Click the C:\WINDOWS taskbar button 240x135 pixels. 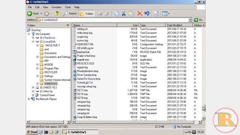coord(80,132)
